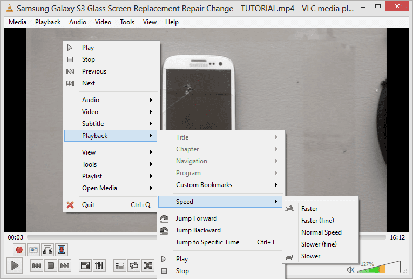Show the playlist button

[120, 265]
